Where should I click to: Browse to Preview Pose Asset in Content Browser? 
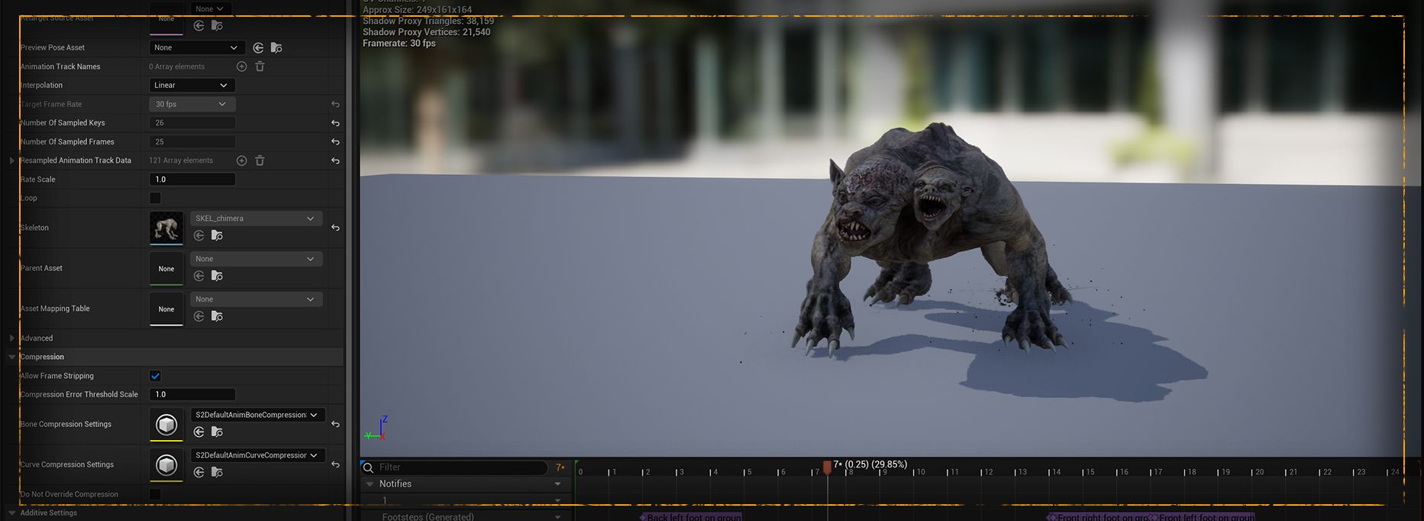click(276, 47)
